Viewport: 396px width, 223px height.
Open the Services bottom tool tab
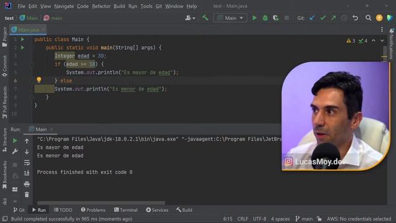tap(157, 210)
